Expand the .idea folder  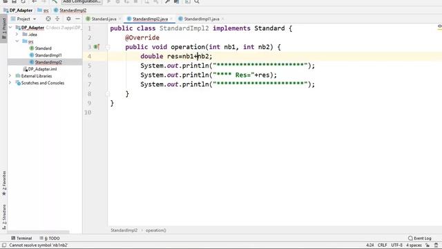[x=17, y=34]
